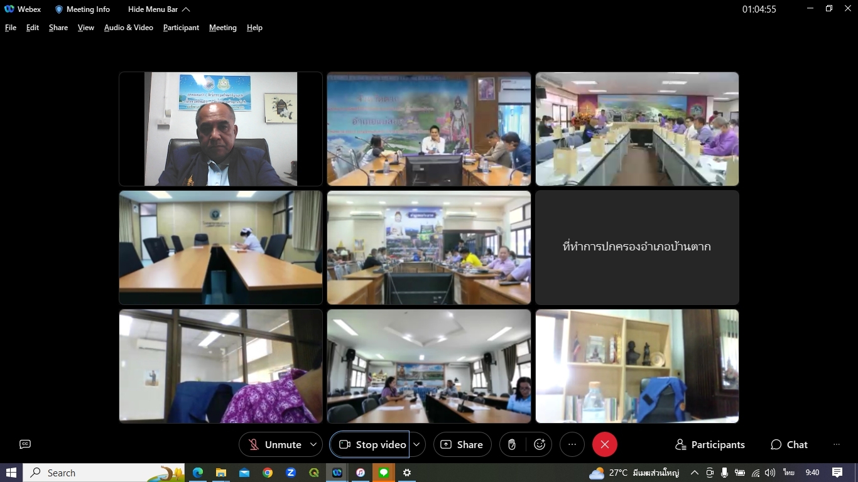Open the Chat panel
Viewport: 858px width, 482px height.
pos(790,444)
